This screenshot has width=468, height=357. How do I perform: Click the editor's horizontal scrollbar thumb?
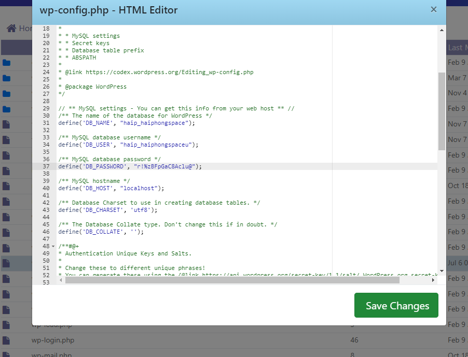pyautogui.click(x=232, y=280)
